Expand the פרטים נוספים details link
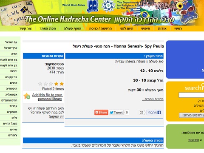The image size is (204, 153). [153, 99]
